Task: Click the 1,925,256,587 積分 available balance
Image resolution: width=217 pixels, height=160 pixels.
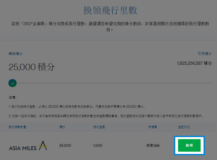Action: [194, 63]
